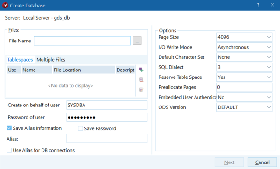
Task: Open the SQL Dialect dropdown
Action: pos(269,67)
